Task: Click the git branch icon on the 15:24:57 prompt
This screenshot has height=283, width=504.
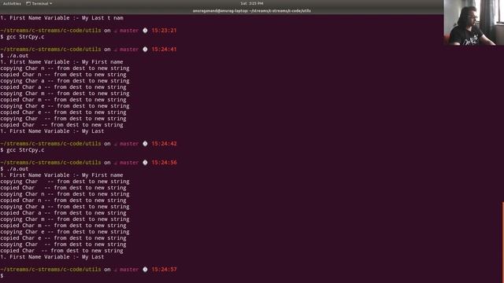Action: [x=116, y=270]
